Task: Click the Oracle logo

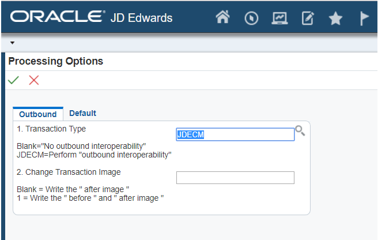Action: [58, 16]
